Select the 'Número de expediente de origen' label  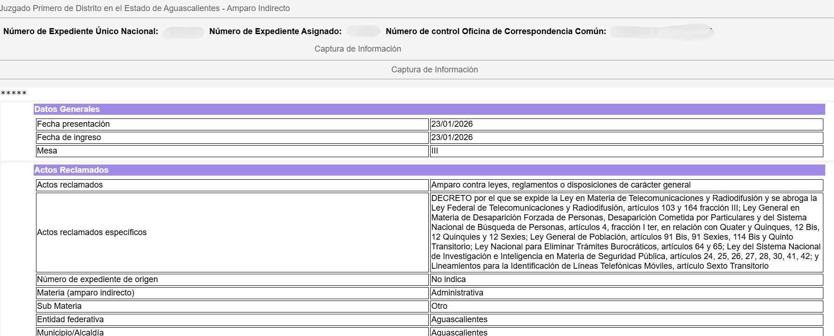[232, 280]
